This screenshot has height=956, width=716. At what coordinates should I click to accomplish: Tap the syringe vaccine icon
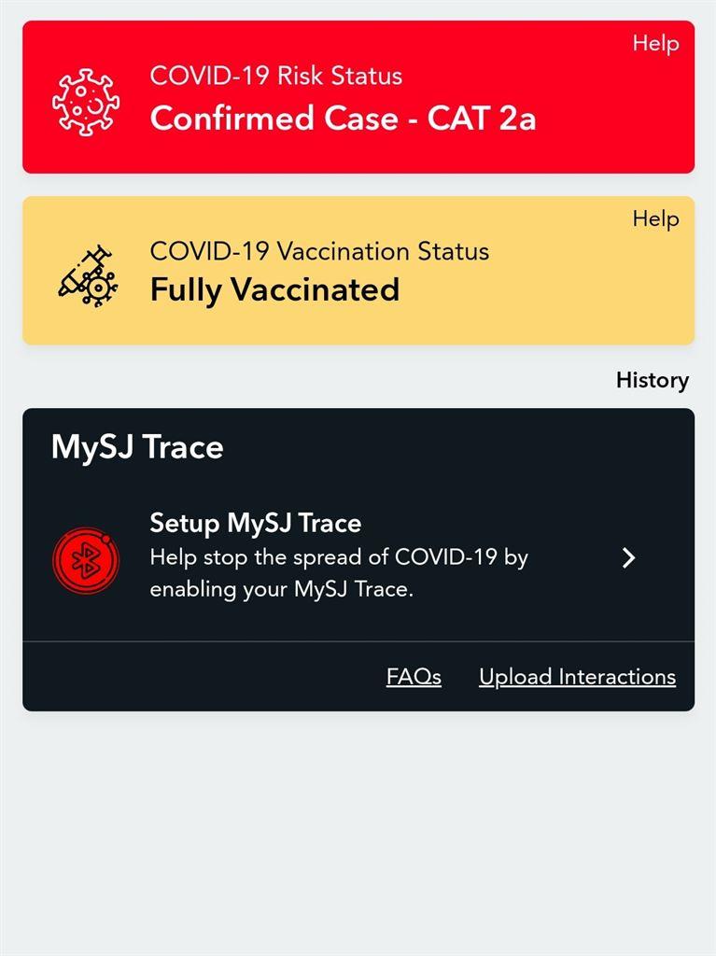point(88,275)
